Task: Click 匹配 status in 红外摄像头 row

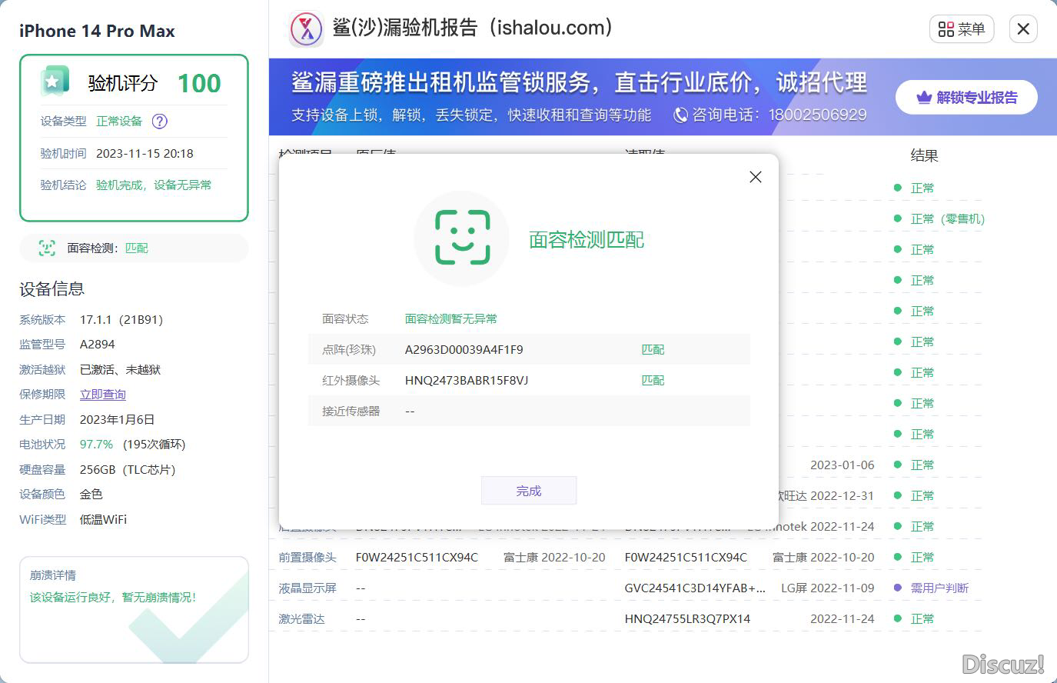Action: 653,380
